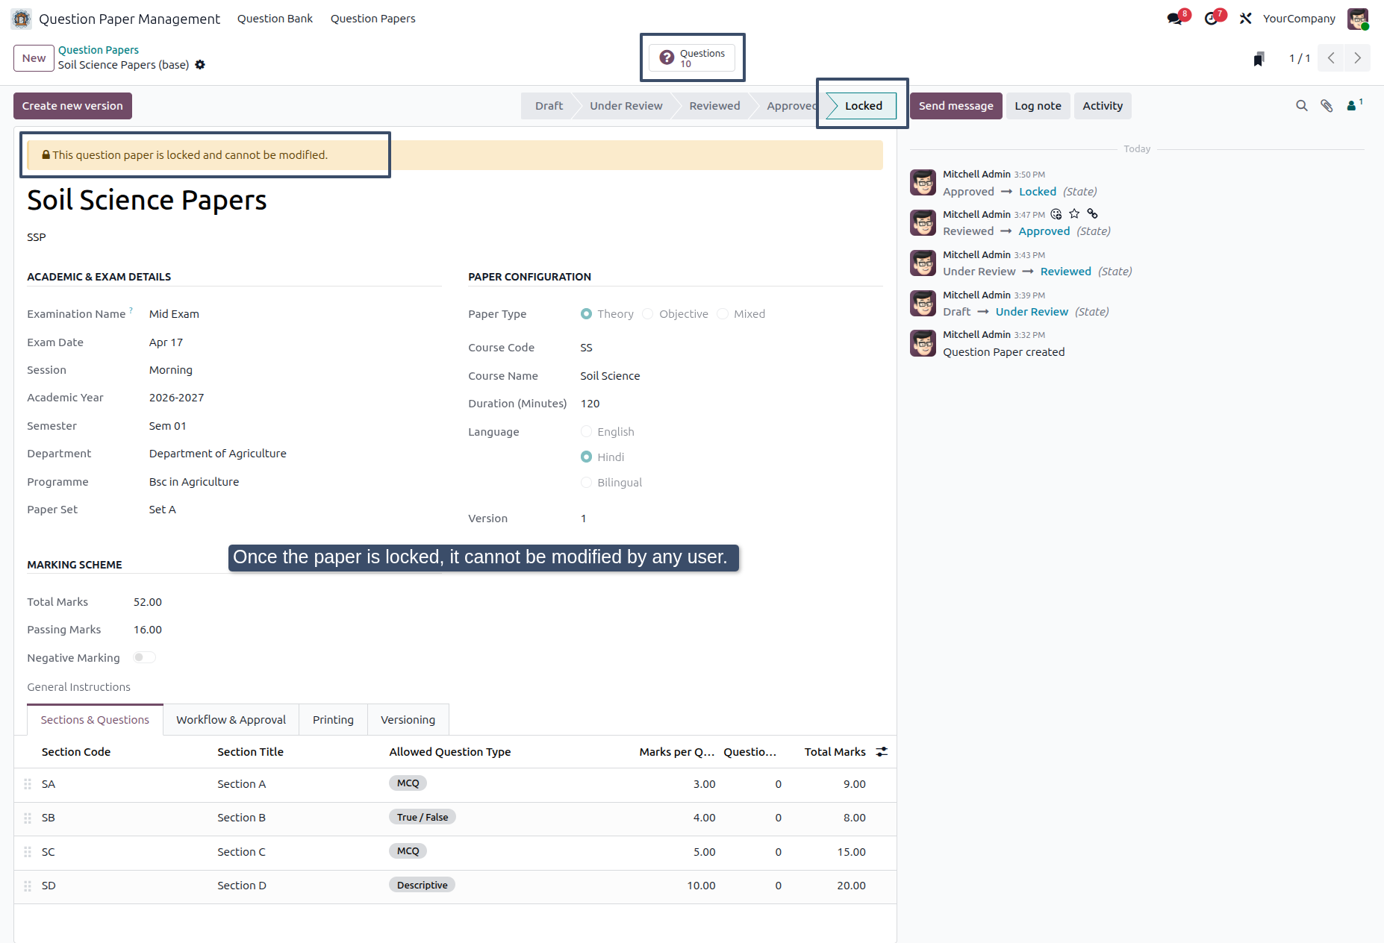This screenshot has width=1384, height=943.
Task: Switch to Printing tab
Action: [x=333, y=720]
